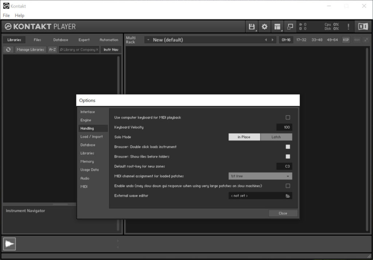This screenshot has width=373, height=260.
Task: Show rack page 49-64
Action: (332, 40)
